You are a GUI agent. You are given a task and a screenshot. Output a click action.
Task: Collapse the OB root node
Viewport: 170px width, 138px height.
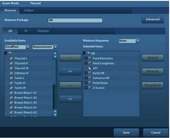click(84, 53)
